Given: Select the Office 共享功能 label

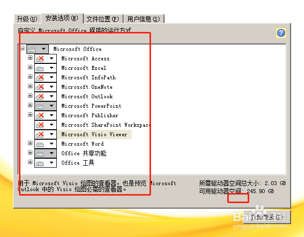Looking at the screenshot, I should click(x=84, y=153).
